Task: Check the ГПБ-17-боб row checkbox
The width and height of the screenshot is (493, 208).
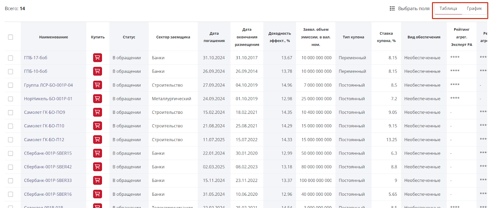Action: tap(10, 58)
